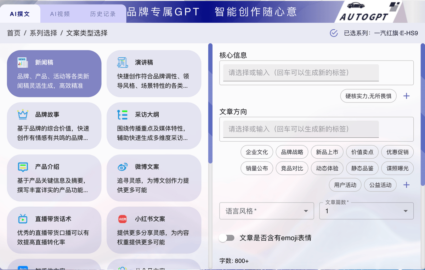Click the 文章方向 input field
Screen dimensions: 425x270
pos(301,129)
